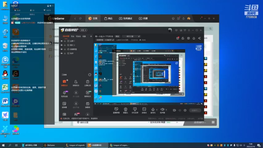
Task: Open WeGame download arrow icon
Action: click(183, 18)
